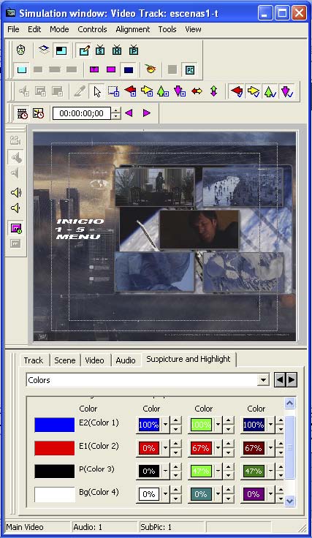Open dropdown of light green 47% cell

click(x=217, y=471)
